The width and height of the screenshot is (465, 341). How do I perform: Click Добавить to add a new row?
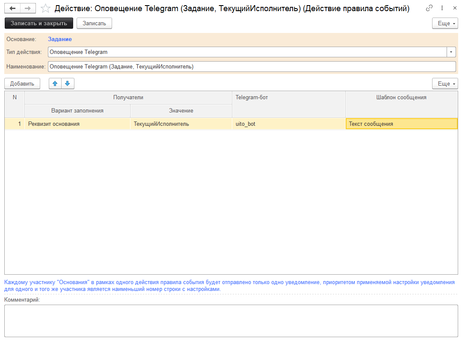click(22, 83)
